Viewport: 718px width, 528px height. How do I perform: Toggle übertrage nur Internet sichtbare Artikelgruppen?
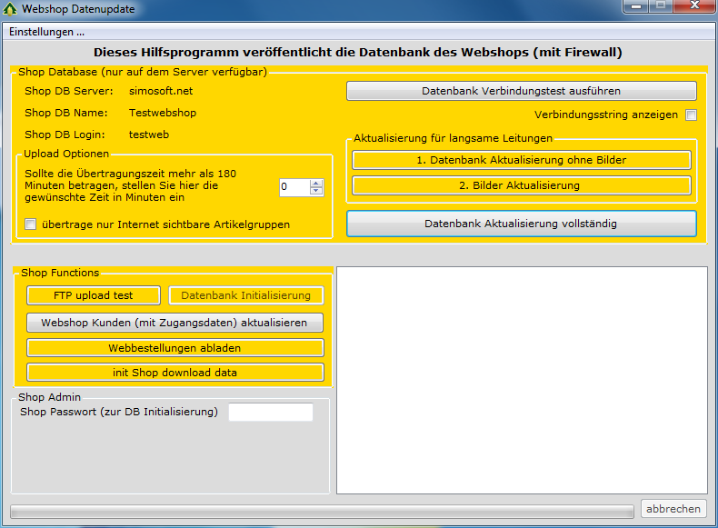coord(31,224)
